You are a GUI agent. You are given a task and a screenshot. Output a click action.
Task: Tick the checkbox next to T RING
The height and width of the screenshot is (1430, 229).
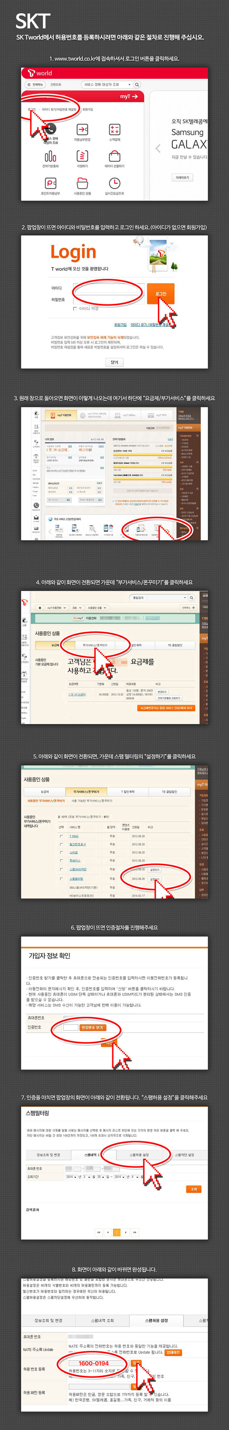pos(62,836)
